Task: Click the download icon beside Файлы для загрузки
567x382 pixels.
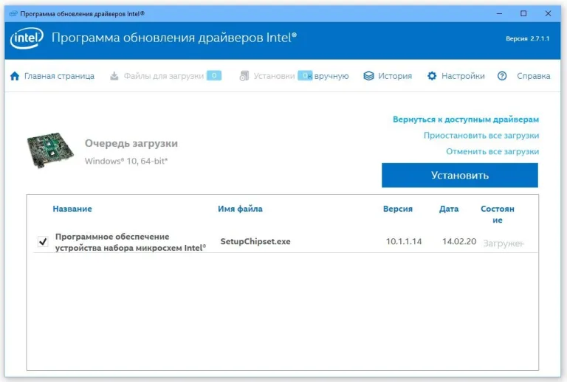Action: 114,76
